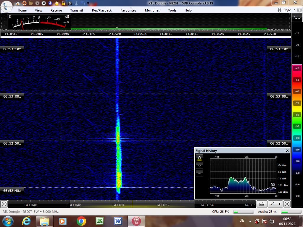Click the yellow tuning marker on bottom bar
Screen dimensions: 303x227
click(132, 204)
